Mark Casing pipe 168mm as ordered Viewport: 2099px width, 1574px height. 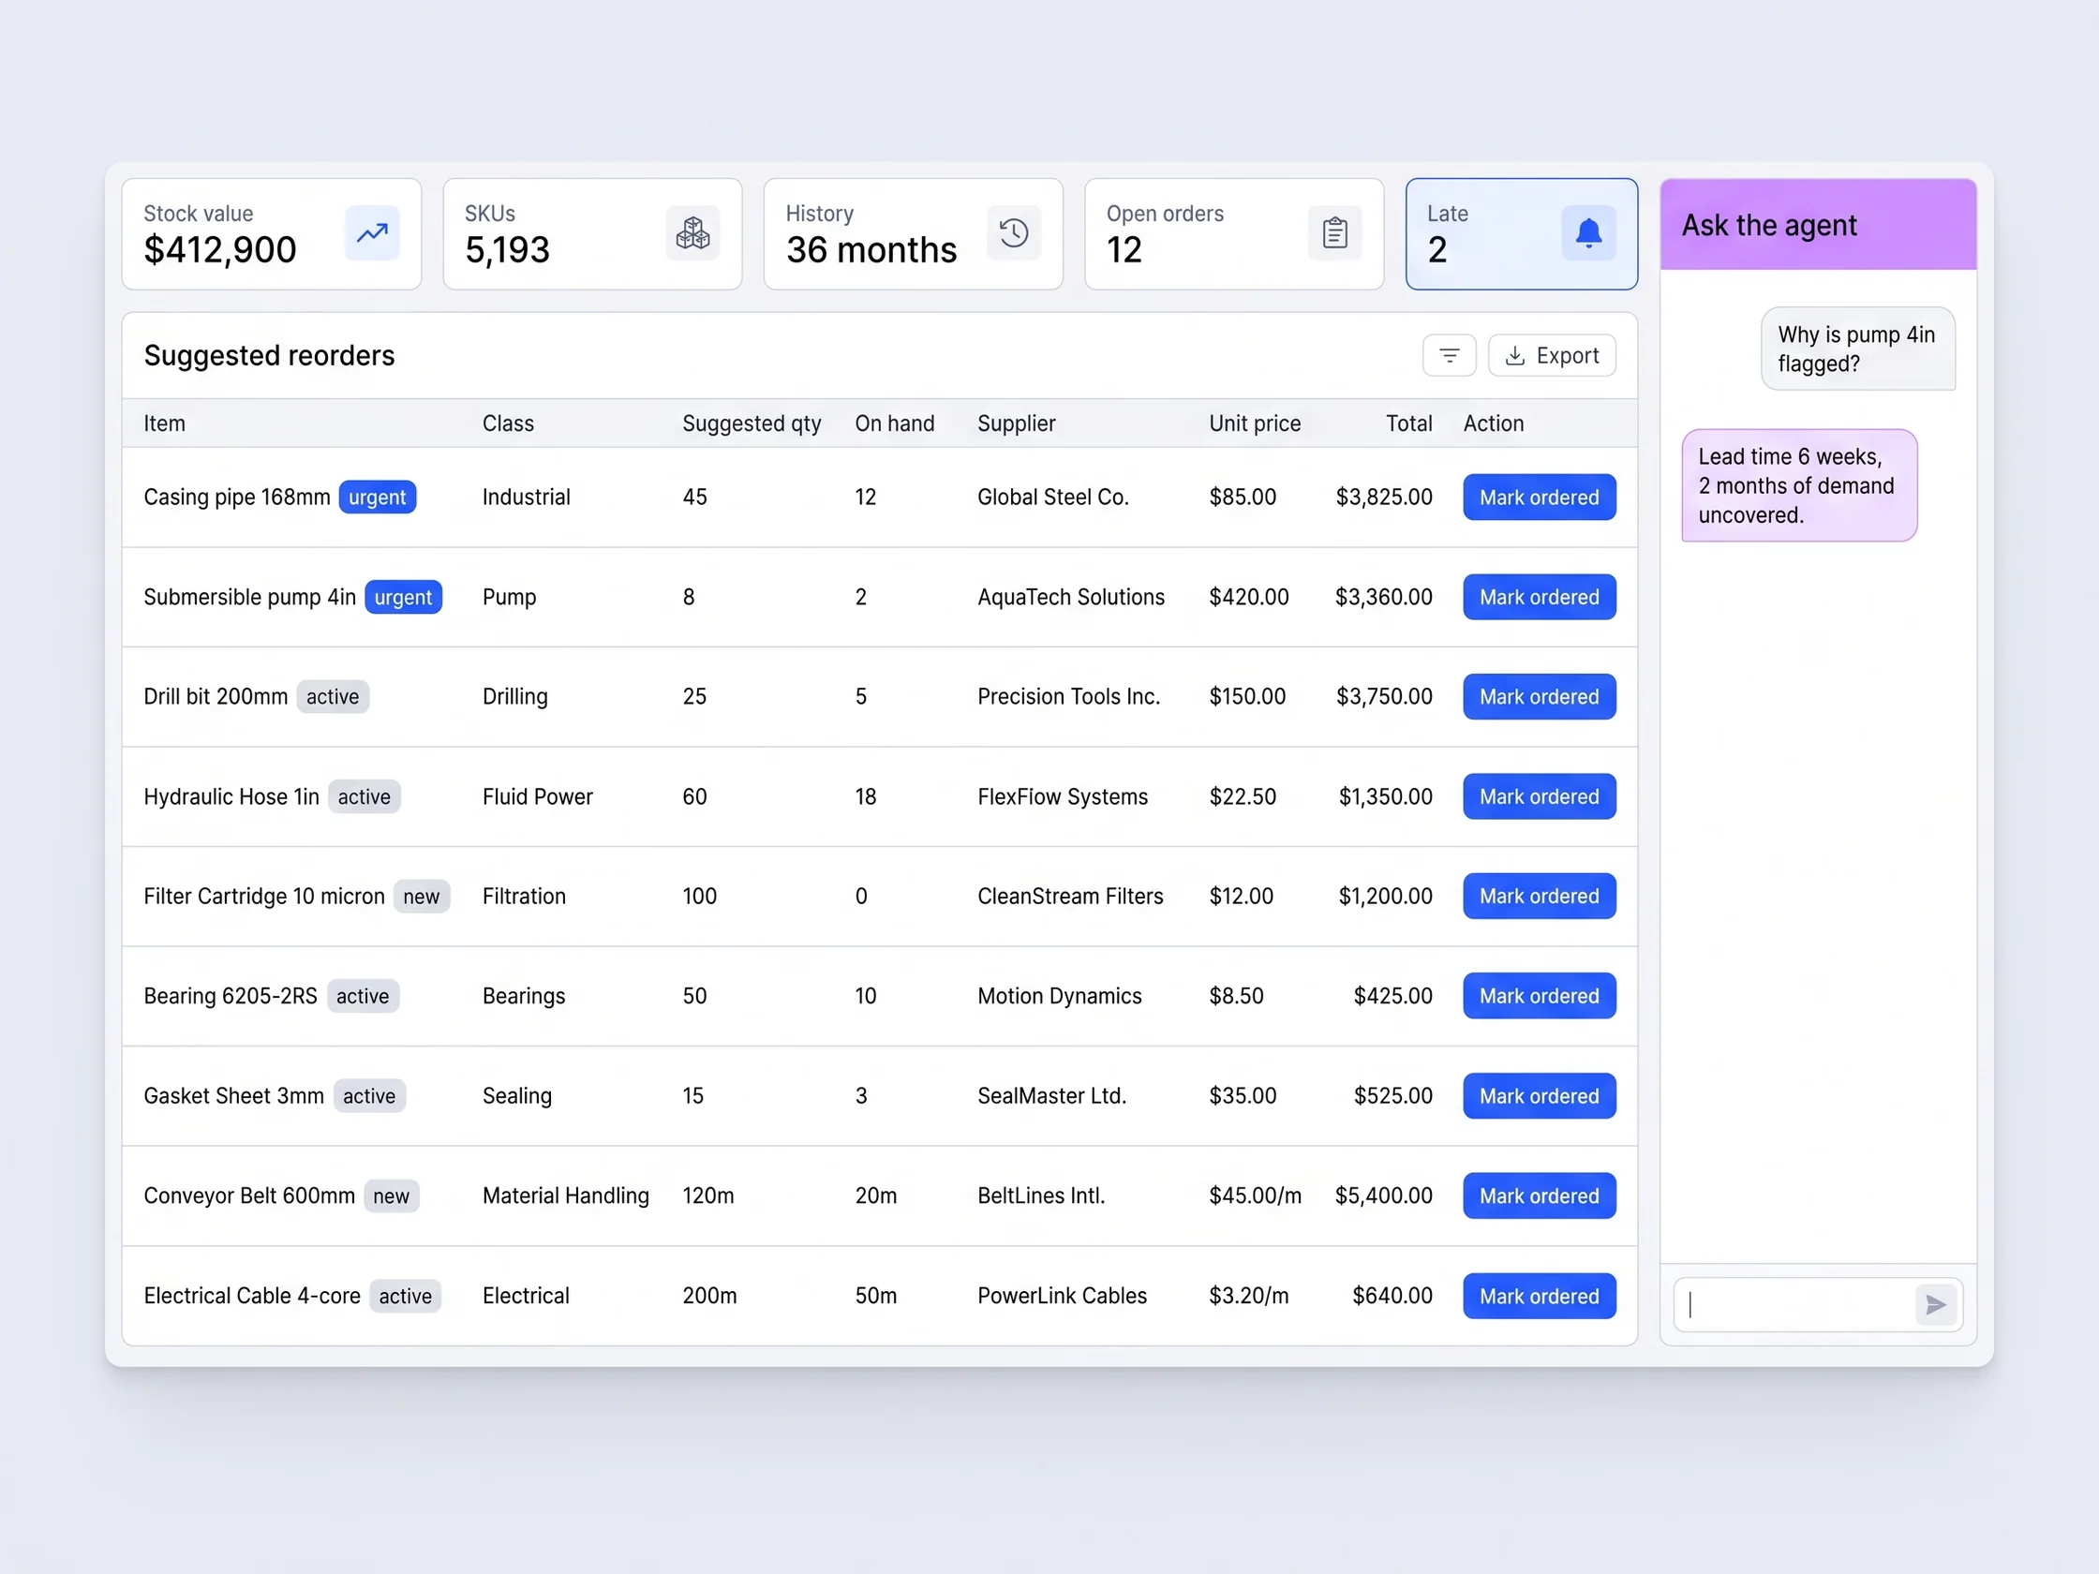pos(1540,497)
